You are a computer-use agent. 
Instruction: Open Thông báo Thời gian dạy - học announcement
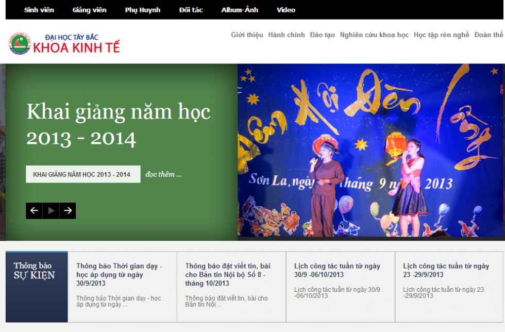pyautogui.click(x=119, y=274)
